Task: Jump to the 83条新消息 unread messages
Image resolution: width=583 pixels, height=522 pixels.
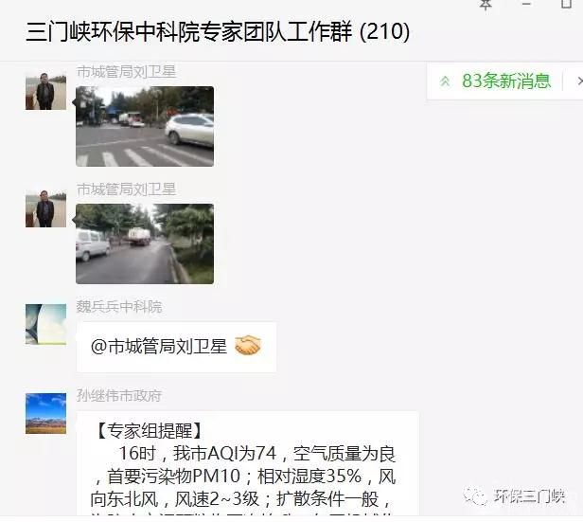Action: (505, 81)
